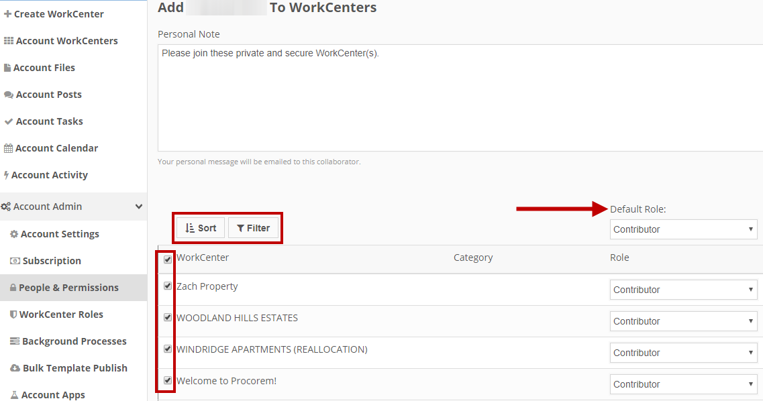
Task: Click the WOODLAND HILLS ESTATES row name
Action: click(237, 318)
